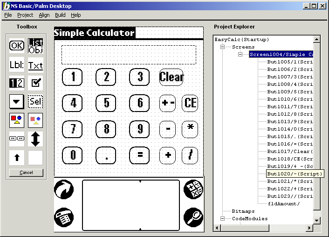The image size is (329, 237).
Task: Click Project Explorer scroll up arrow
Action: 317,39
